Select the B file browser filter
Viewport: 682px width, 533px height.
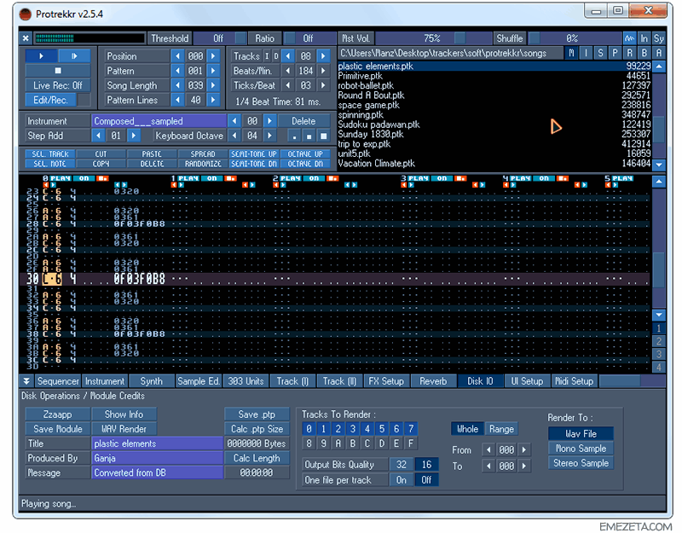click(644, 53)
